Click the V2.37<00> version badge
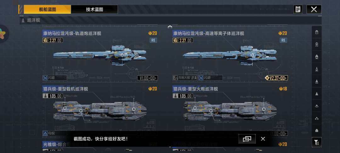 [276, 78]
